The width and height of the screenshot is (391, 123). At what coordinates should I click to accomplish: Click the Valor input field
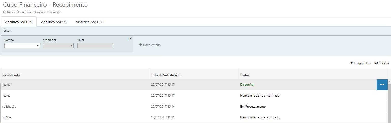coord(95,46)
